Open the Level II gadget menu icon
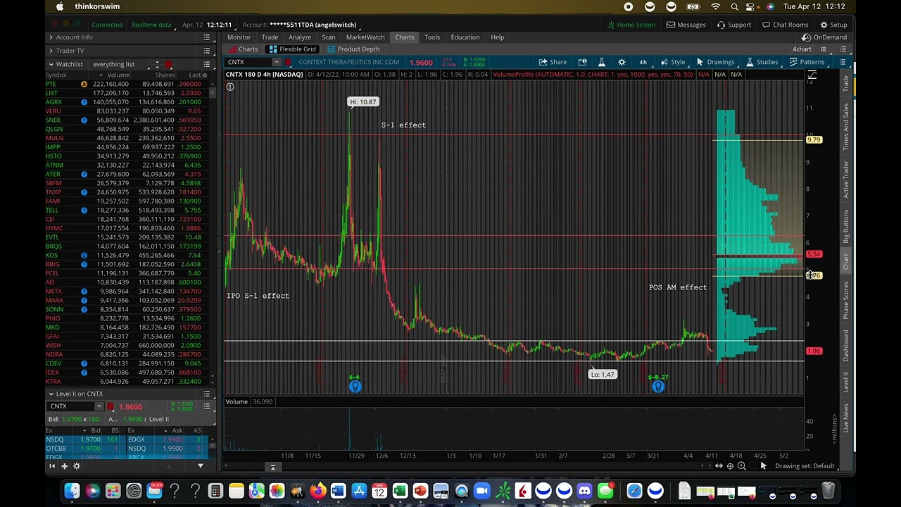Screen dimensions: 901x507 coord(207,394)
